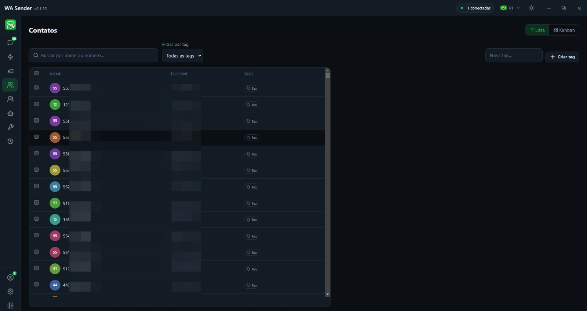Click the Tag button in the 155 row
This screenshot has height=311, width=587.
(x=252, y=220)
